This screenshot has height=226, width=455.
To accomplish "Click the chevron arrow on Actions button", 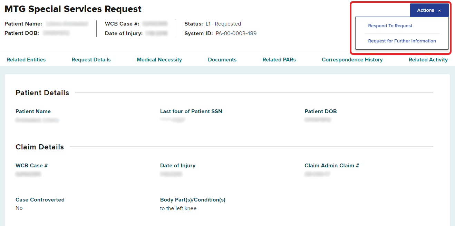I will [x=439, y=11].
